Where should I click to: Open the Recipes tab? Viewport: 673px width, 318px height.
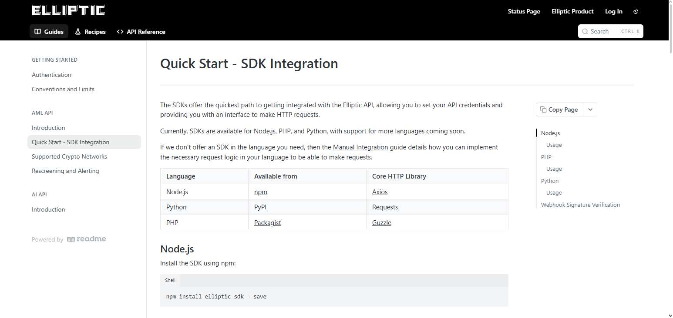pos(90,32)
